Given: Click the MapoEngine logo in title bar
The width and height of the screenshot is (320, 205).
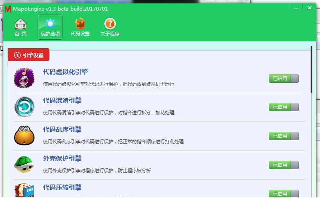Looking at the screenshot, I should click(7, 9).
